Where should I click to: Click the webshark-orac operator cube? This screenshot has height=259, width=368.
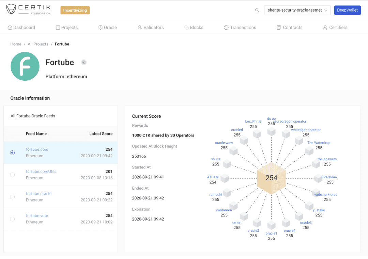(x=316, y=193)
